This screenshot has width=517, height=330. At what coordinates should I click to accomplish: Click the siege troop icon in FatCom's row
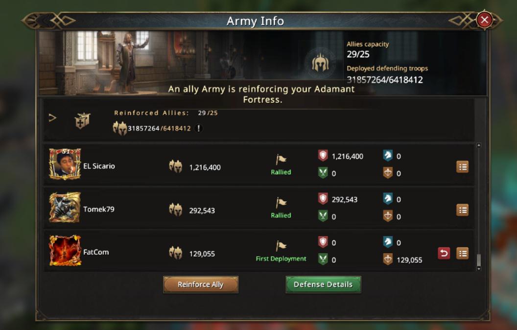click(x=388, y=259)
